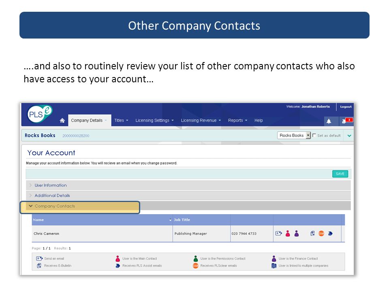Click the legend multiple companies icon
This screenshot has width=389, height=292.
[274, 266]
